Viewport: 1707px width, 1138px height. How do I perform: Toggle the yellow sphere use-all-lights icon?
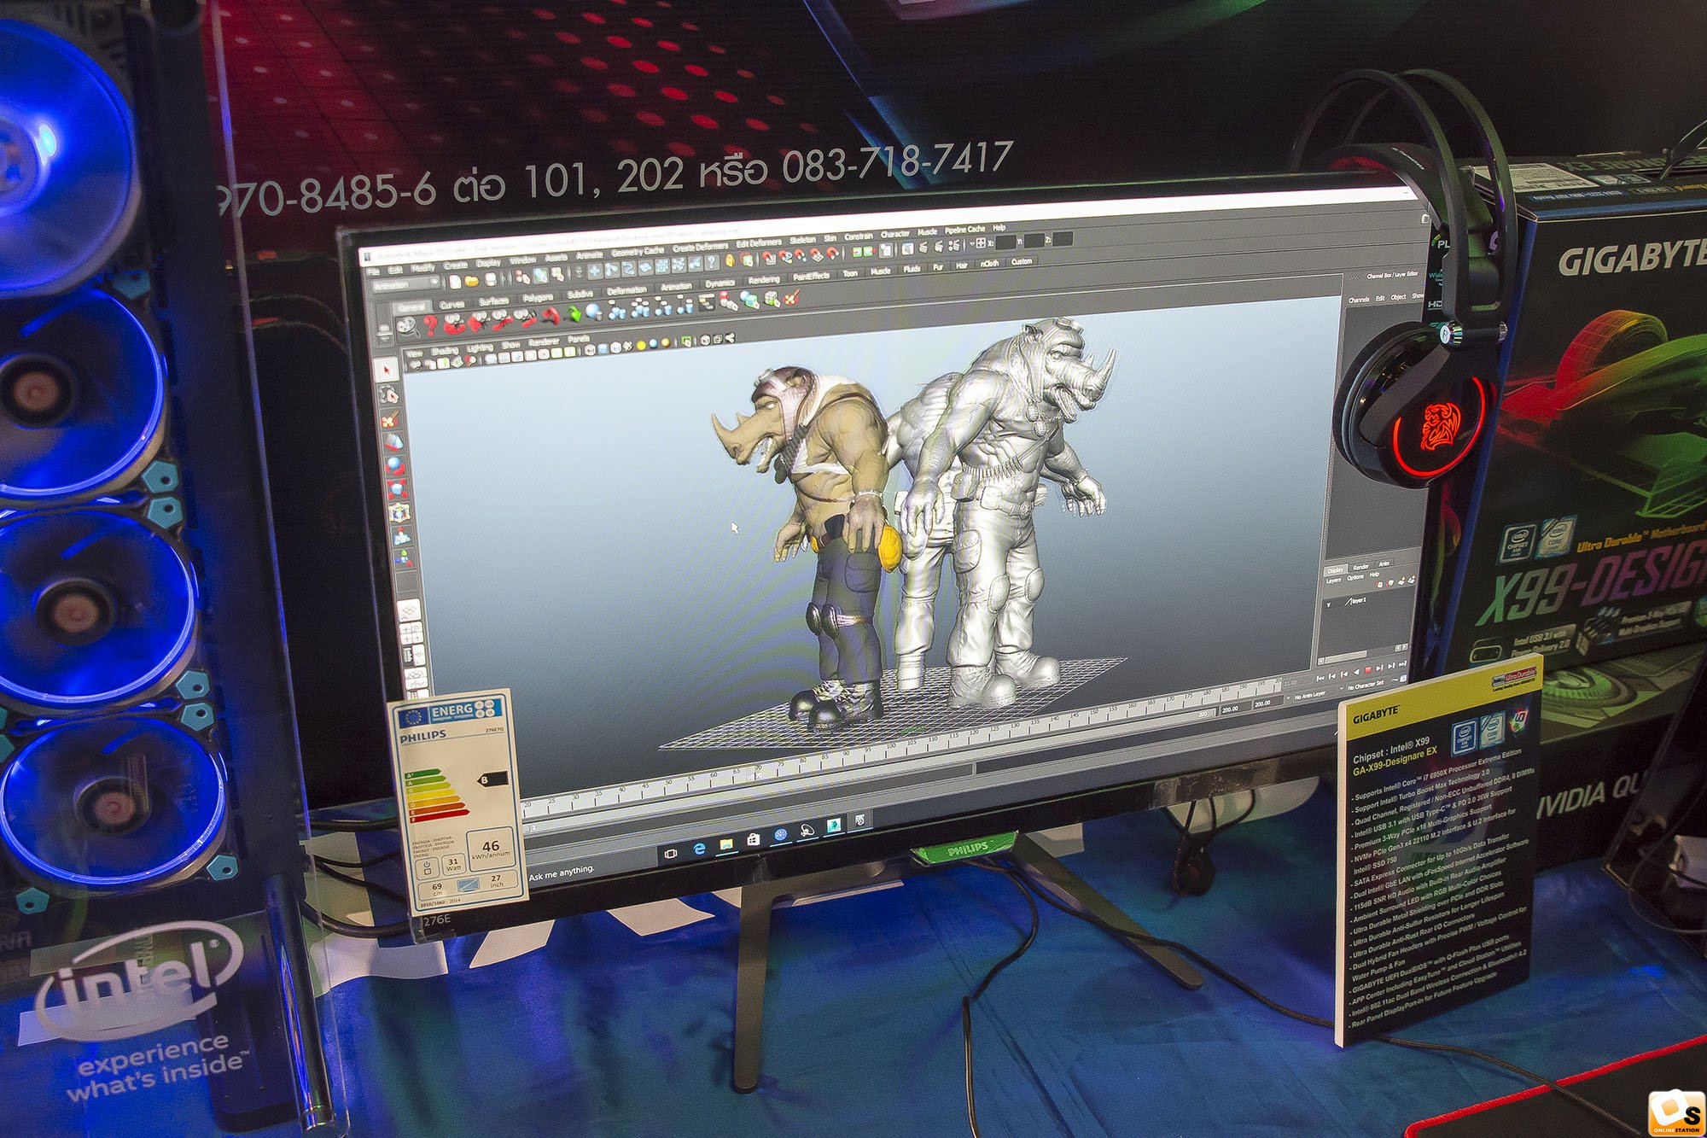(x=641, y=346)
